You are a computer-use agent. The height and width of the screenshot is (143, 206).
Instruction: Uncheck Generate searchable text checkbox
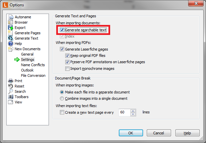[62, 30]
